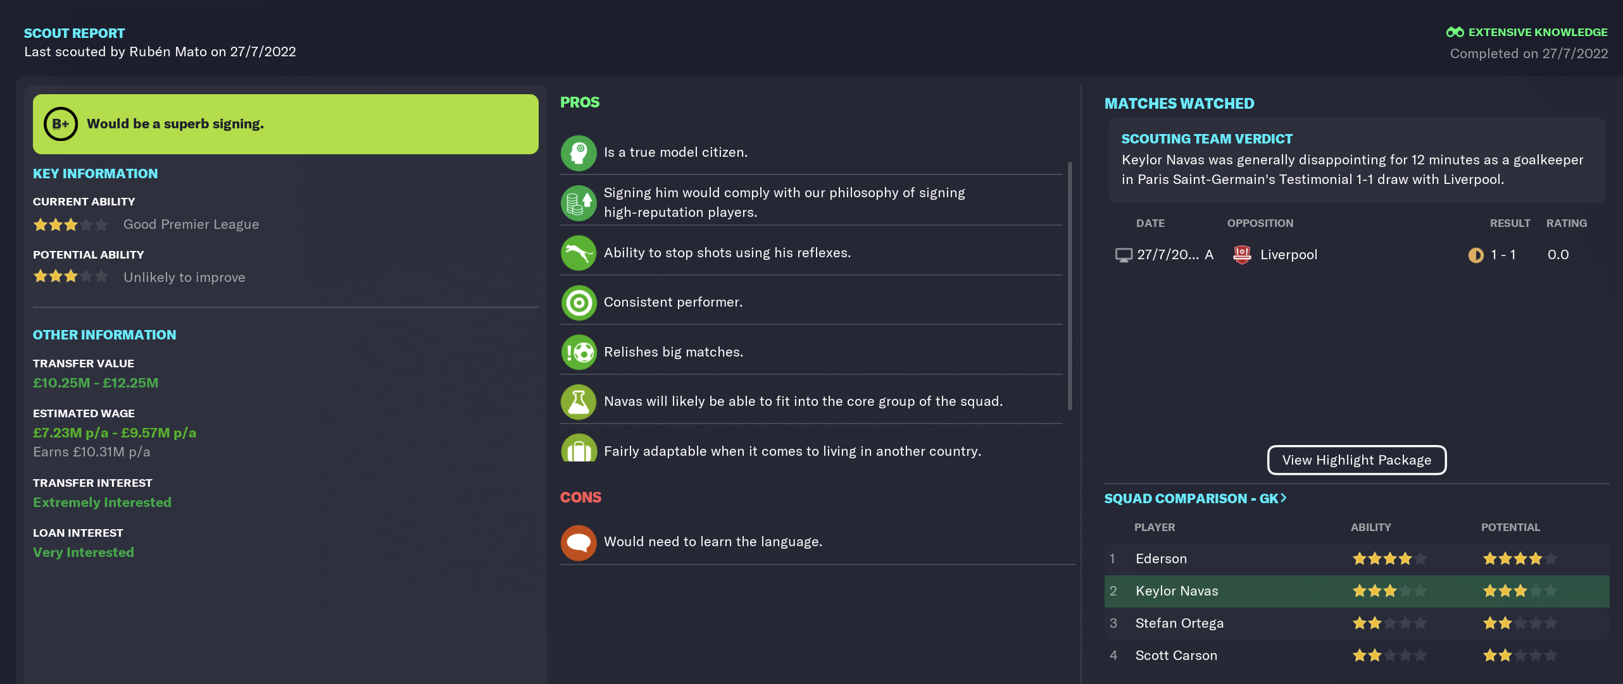Click the model citizen head icon
This screenshot has width=1623, height=684.
[x=579, y=153]
